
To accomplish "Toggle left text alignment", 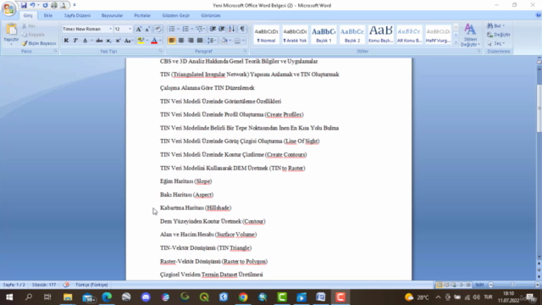I will pyautogui.click(x=172, y=41).
